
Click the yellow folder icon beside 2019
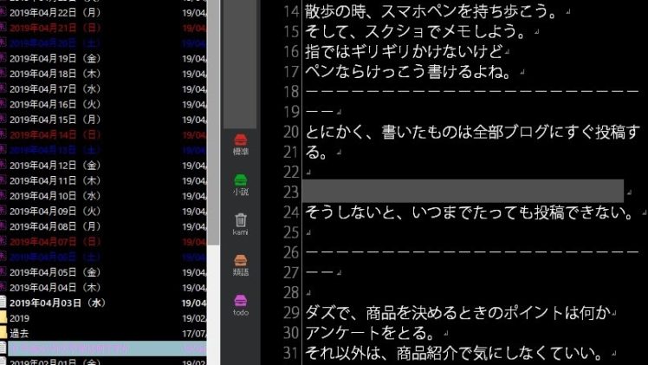coord(3,318)
